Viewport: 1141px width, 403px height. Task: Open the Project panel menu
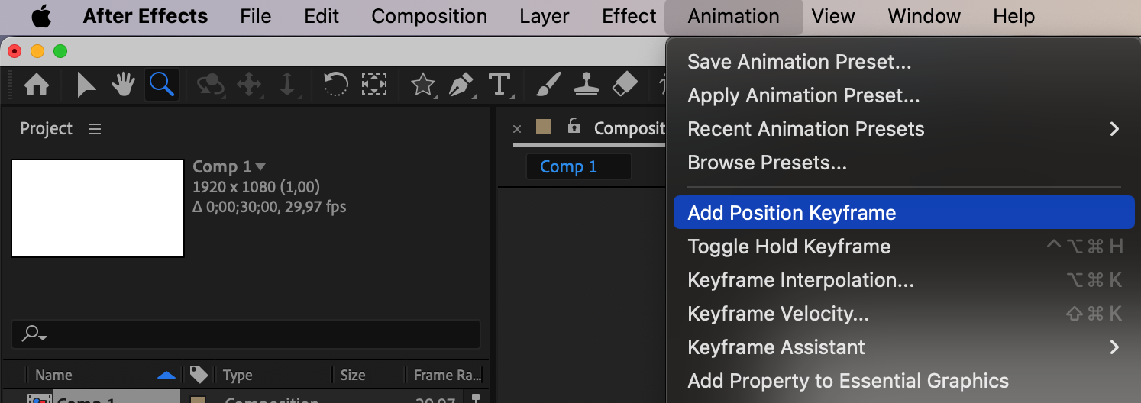tap(95, 129)
